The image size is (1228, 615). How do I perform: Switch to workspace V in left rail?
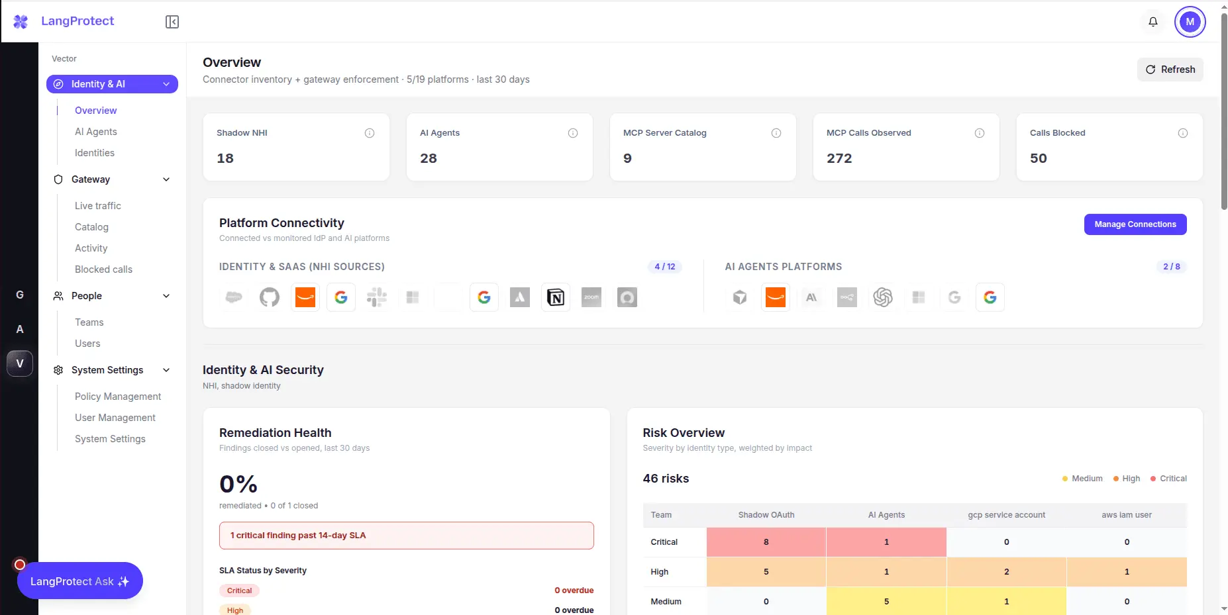click(x=20, y=363)
